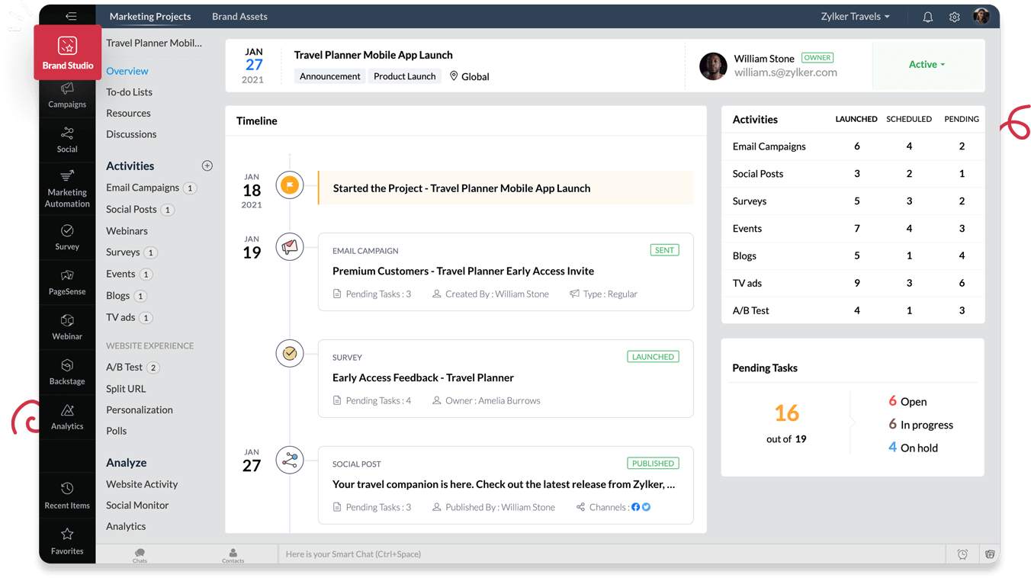Open Backstage in the sidebar
The width and height of the screenshot is (1031, 578).
(67, 372)
